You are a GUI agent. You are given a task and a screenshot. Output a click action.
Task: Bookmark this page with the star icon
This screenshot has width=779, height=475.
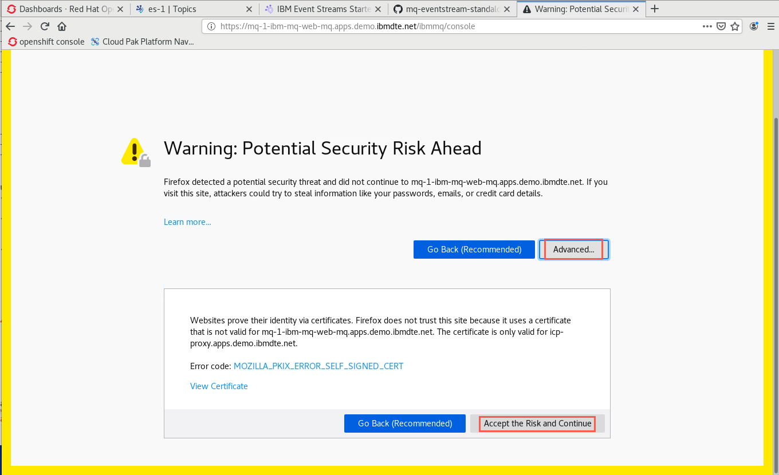click(735, 26)
